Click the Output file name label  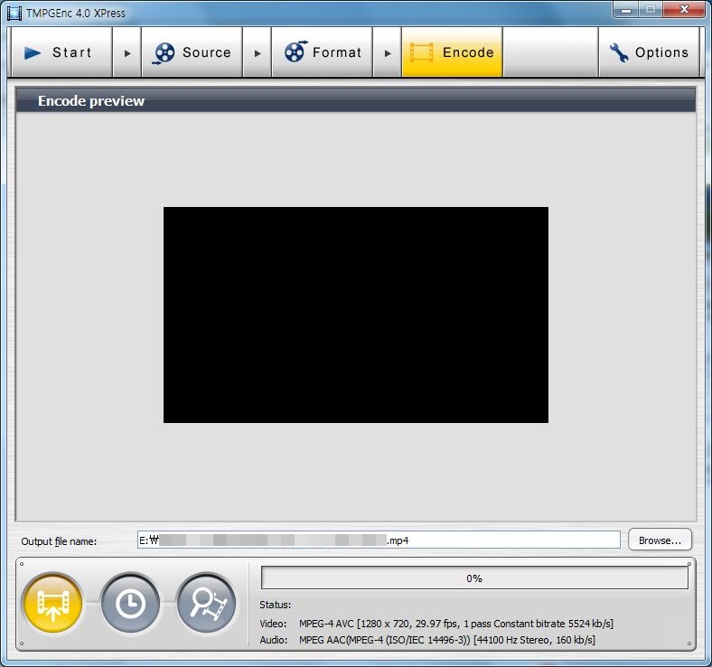pos(59,541)
